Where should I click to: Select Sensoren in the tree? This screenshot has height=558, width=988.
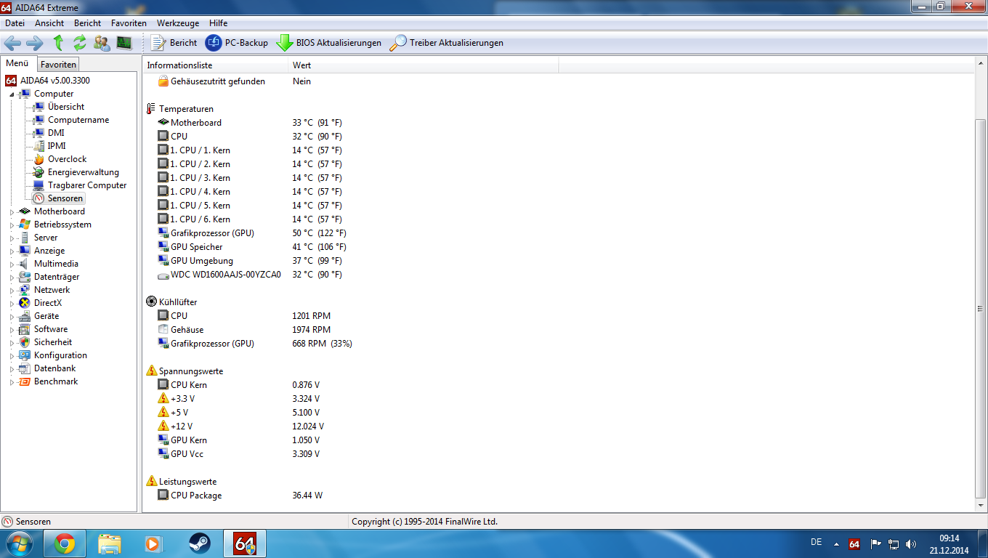[65, 198]
